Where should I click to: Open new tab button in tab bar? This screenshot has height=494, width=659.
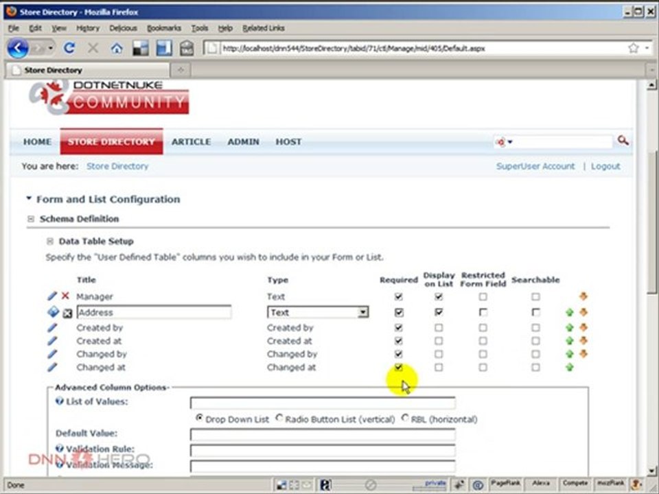coord(181,70)
